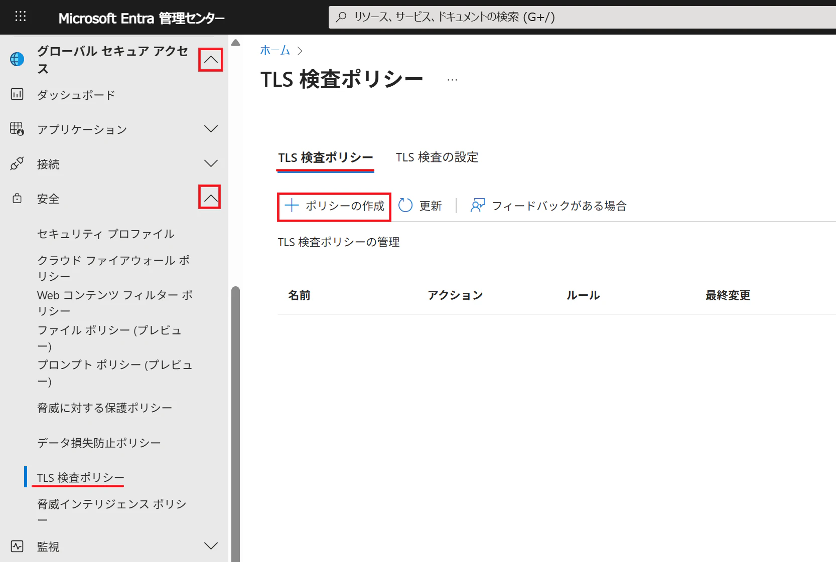Screen dimensions: 836x562
Task: Click the 接続 sidebar label
Action: click(x=48, y=164)
